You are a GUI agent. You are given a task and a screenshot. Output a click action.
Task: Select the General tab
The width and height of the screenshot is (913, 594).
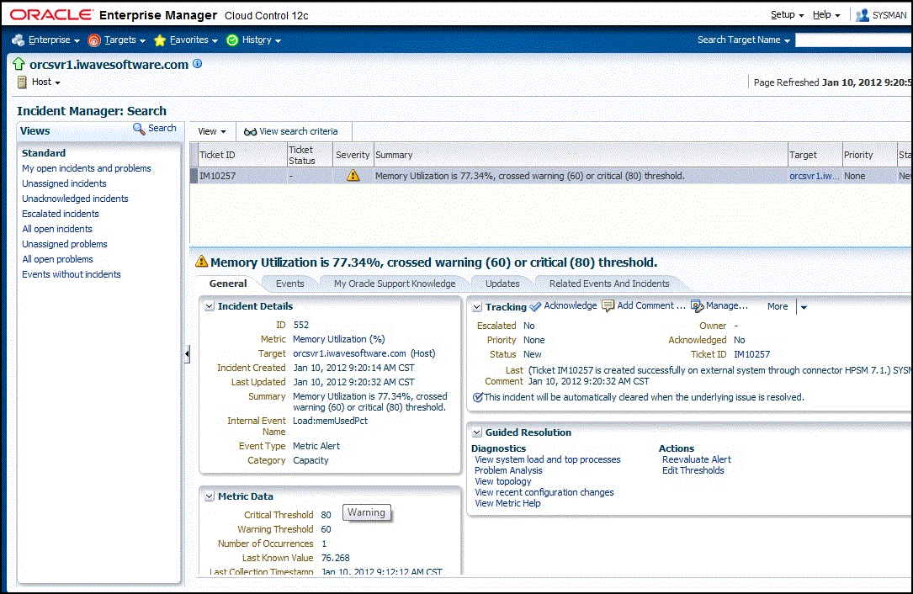click(228, 284)
